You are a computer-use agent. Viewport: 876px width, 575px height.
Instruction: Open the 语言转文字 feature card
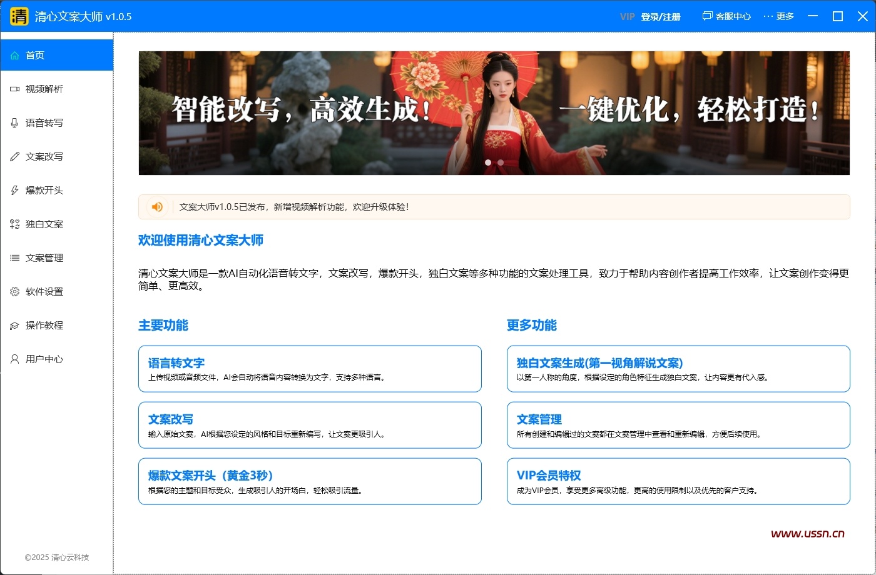pyautogui.click(x=310, y=369)
